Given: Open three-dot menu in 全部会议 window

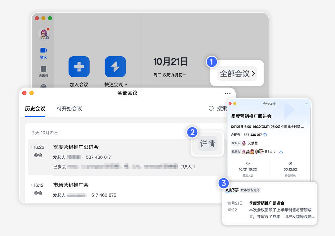Looking at the screenshot, I should pos(228,93).
